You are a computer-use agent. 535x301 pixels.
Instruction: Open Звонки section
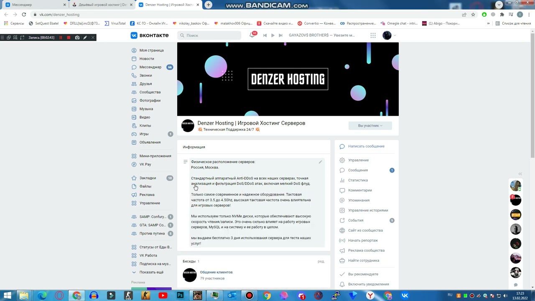pyautogui.click(x=145, y=75)
